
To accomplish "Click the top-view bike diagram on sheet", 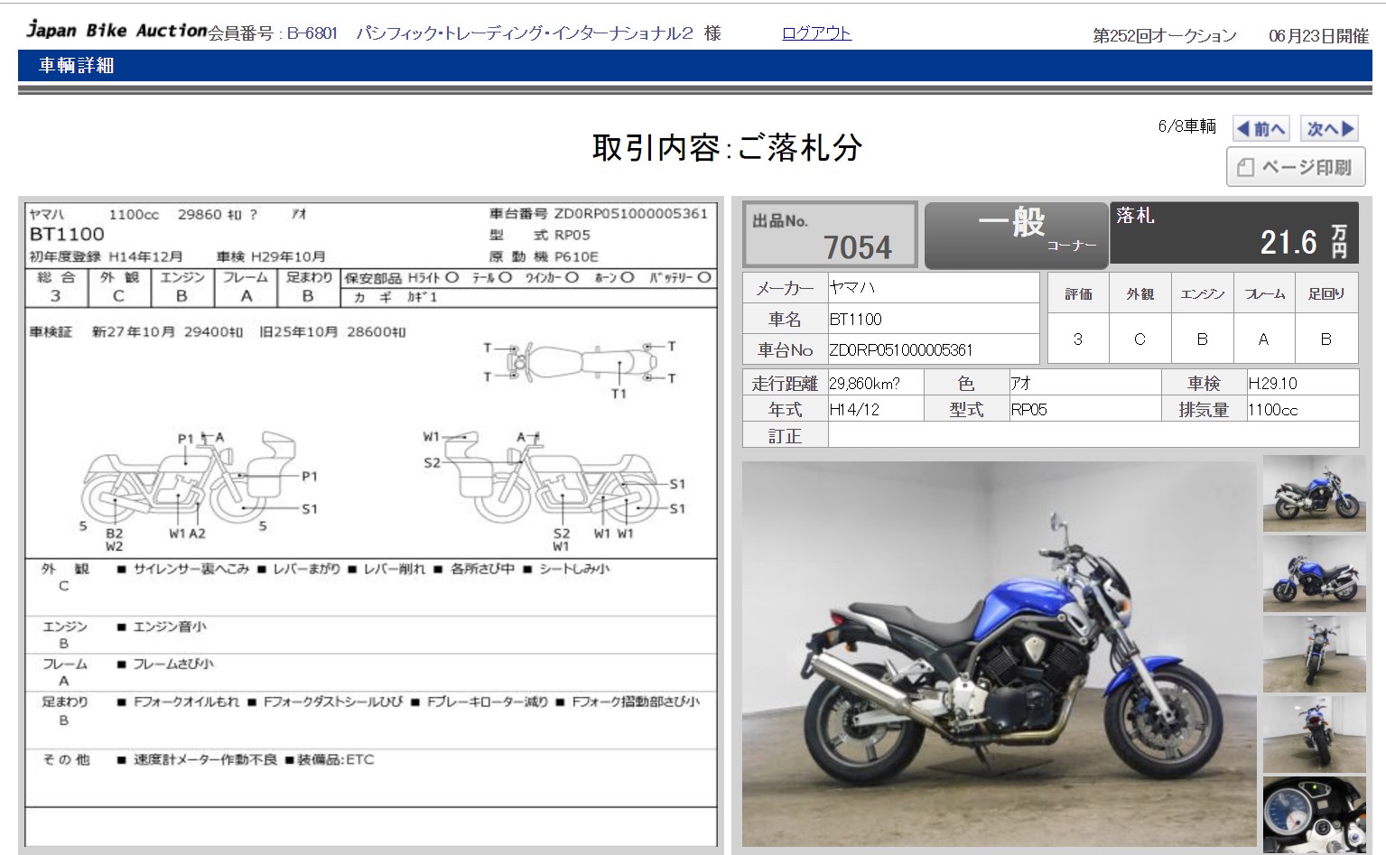I will click(581, 364).
